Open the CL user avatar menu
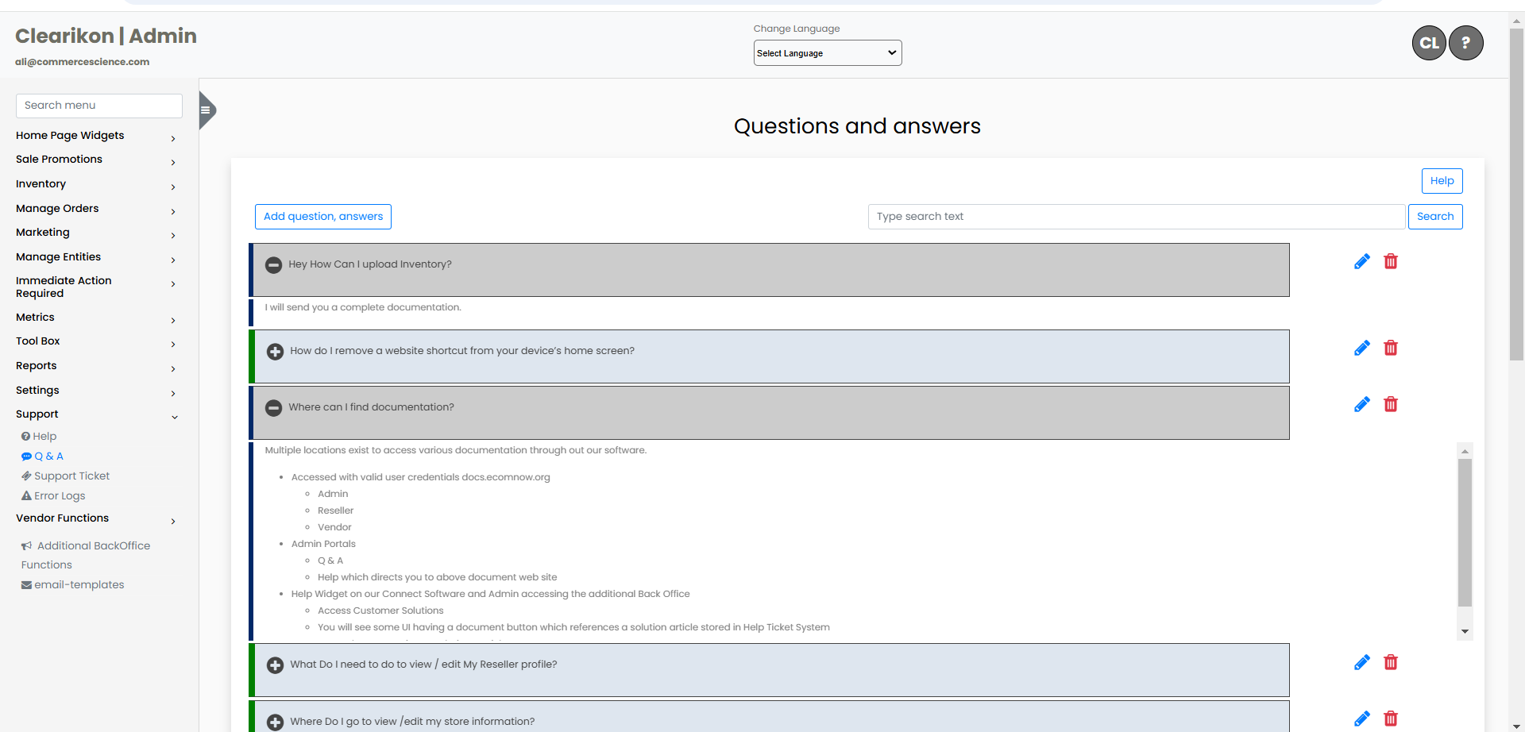Viewport: 1525px width, 732px height. tap(1428, 43)
